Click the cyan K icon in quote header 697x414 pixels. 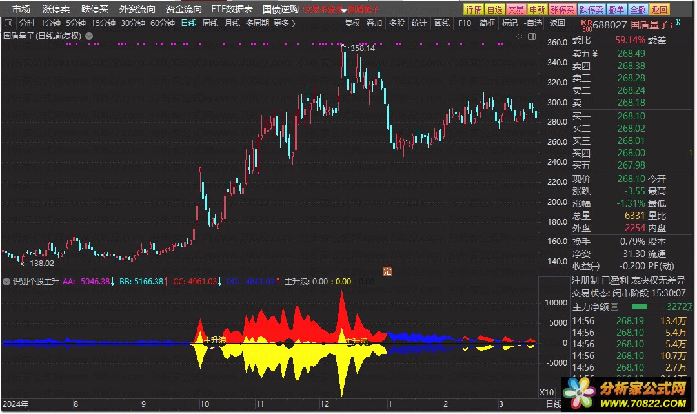click(x=678, y=22)
